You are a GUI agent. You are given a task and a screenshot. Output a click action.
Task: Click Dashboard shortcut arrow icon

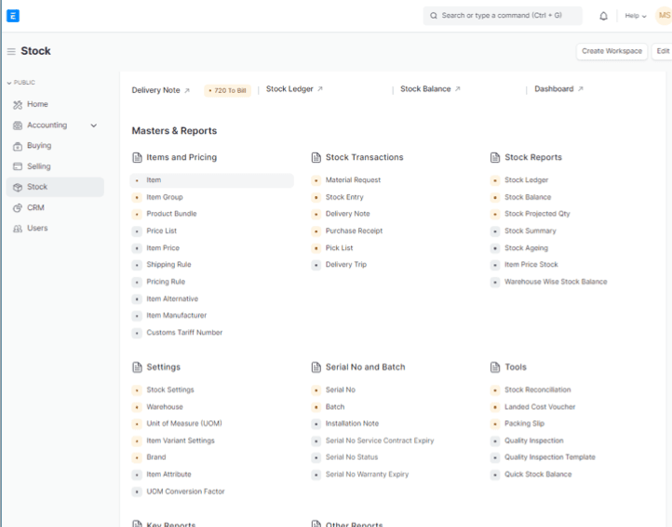581,88
